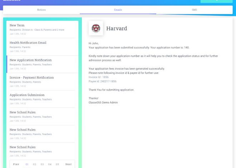Open the Application Submission email
Image resolution: width=236 pixels, height=168 pixels.
coord(42,99)
